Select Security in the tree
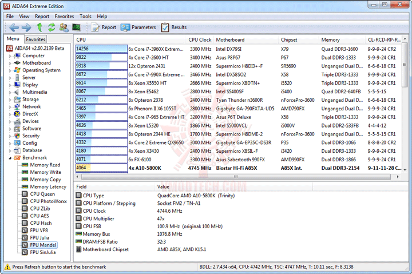This screenshot has width=412, height=274. [x=27, y=136]
